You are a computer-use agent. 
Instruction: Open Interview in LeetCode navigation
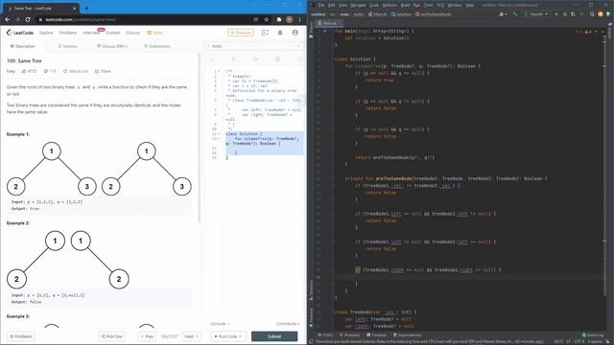click(91, 33)
